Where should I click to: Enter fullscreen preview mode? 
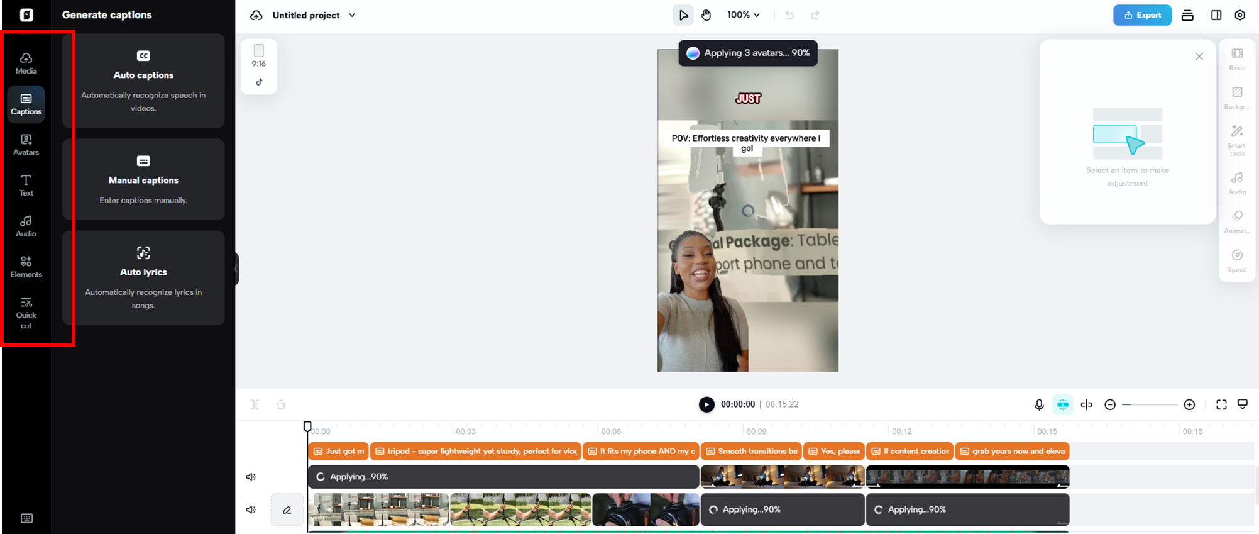(1221, 404)
